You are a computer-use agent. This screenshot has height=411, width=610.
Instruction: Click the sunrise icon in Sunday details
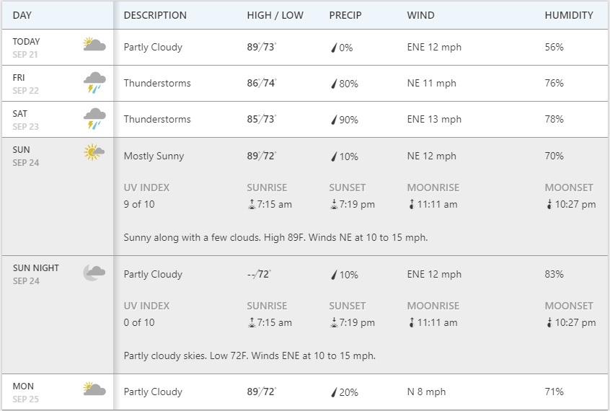(x=252, y=204)
